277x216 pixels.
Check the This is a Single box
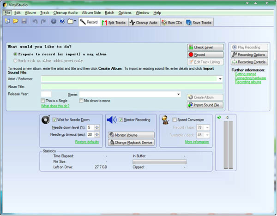tap(43, 101)
